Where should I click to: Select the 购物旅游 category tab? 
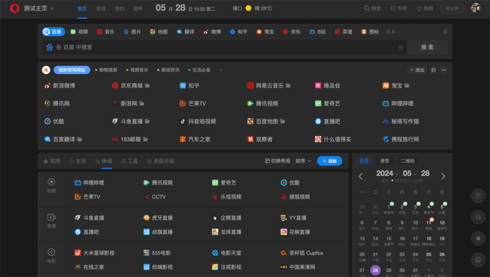[x=106, y=70]
